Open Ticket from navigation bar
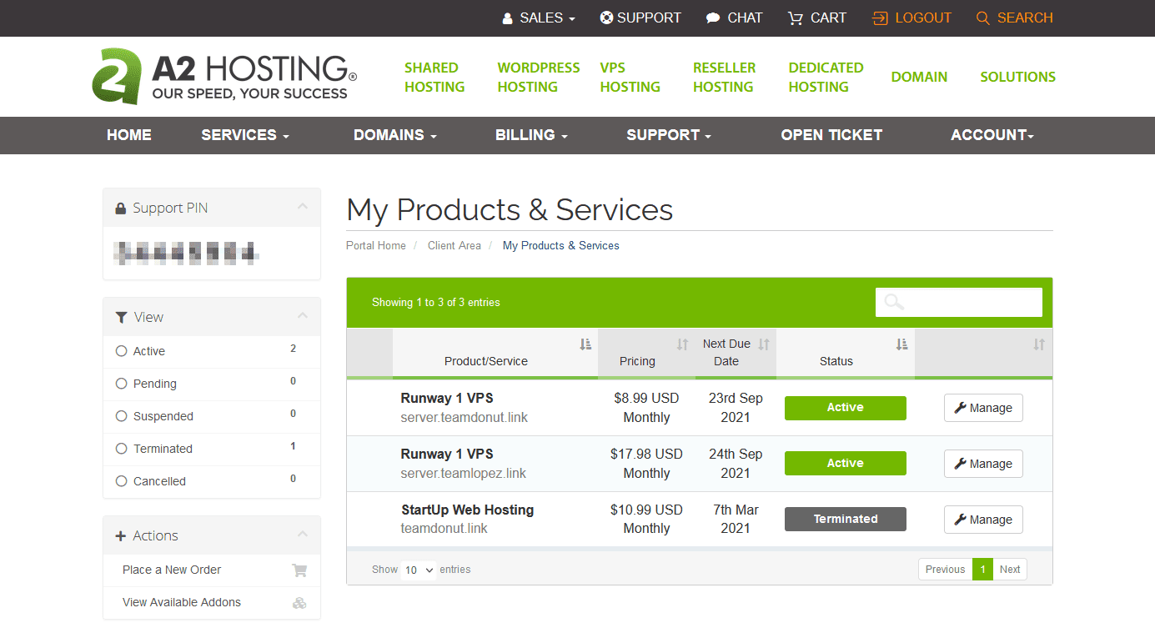 coord(831,135)
